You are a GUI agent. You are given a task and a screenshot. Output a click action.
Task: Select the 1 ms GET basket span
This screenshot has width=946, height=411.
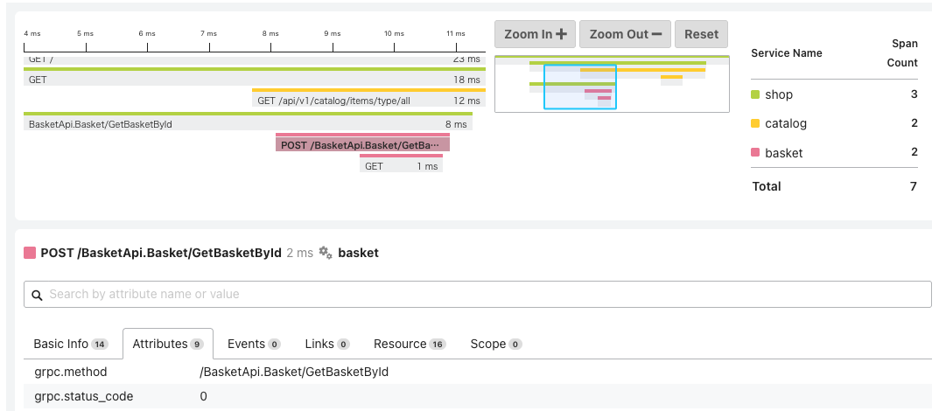(401, 166)
